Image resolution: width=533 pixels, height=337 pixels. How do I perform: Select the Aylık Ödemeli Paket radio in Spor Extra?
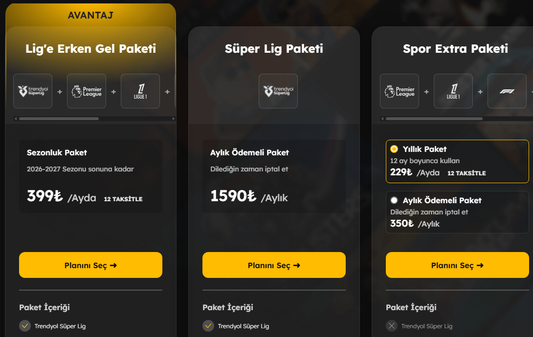click(394, 200)
